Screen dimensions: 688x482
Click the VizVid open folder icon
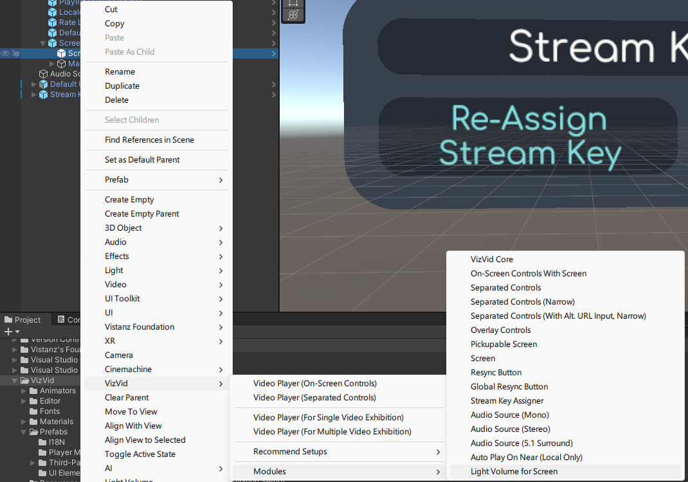tap(24, 380)
